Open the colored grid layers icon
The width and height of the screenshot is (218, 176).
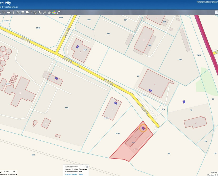point(54,12)
